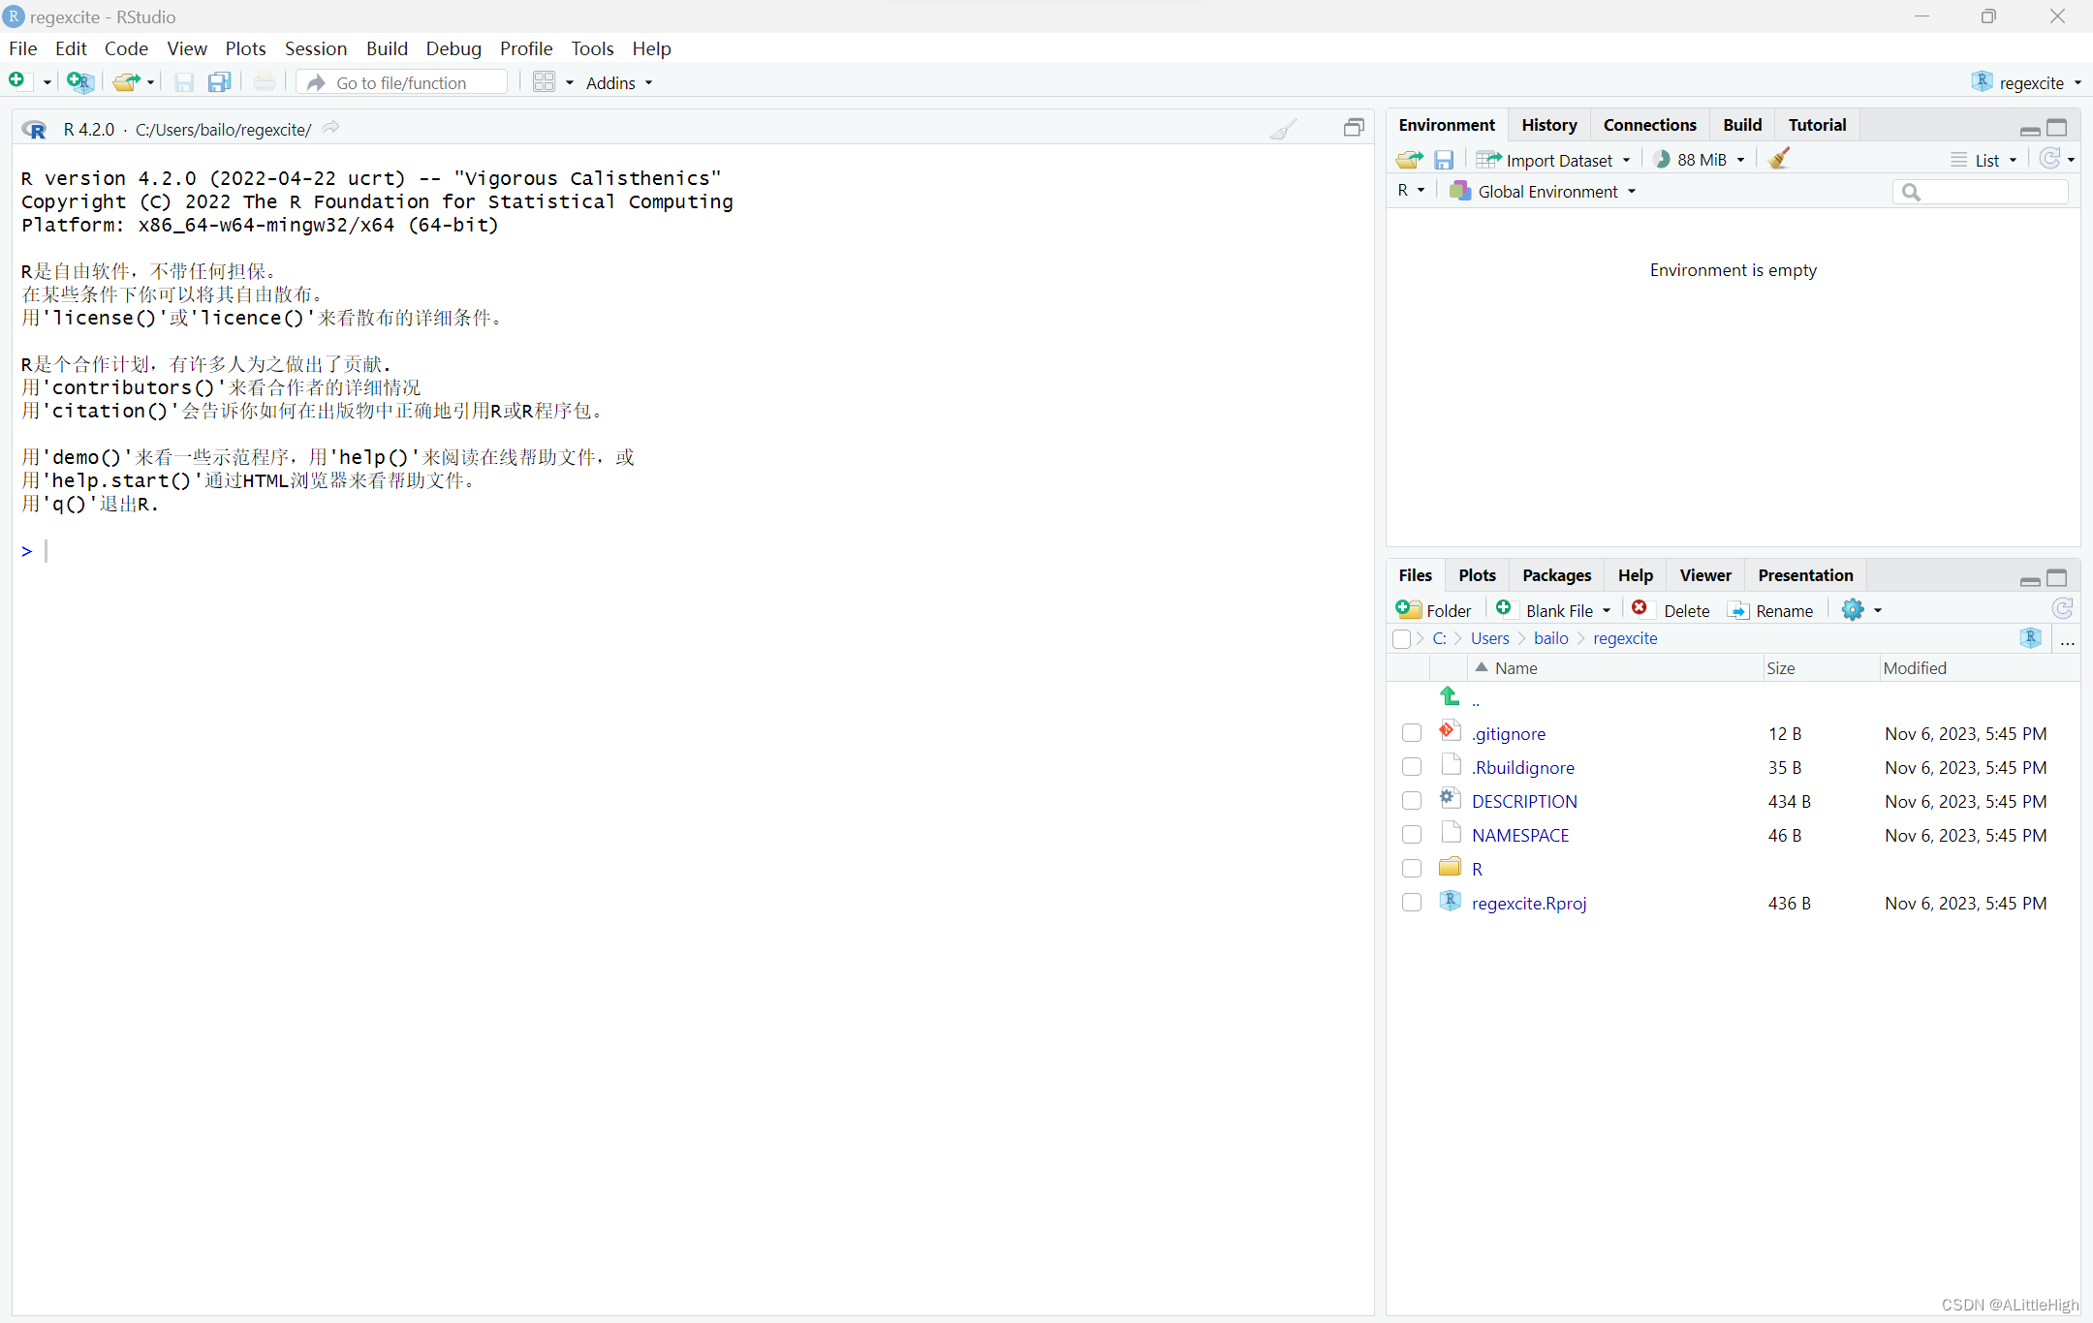
Task: Click the Rename file icon
Action: 1739,610
